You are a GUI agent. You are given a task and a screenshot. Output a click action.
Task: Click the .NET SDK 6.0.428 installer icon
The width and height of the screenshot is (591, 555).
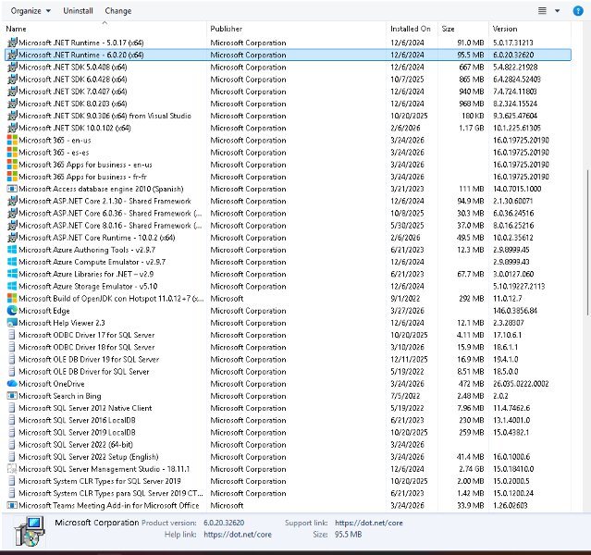click(x=12, y=80)
